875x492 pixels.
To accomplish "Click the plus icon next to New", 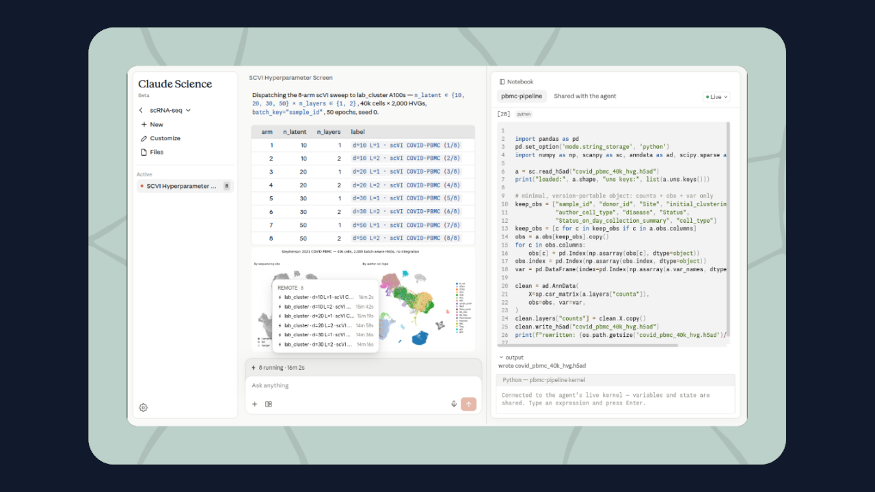I will (144, 124).
